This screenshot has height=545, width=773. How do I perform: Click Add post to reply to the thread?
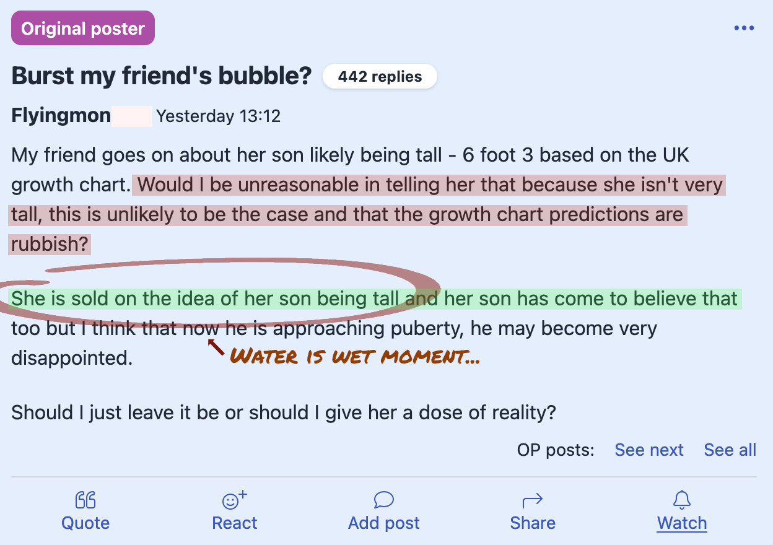pos(383,523)
